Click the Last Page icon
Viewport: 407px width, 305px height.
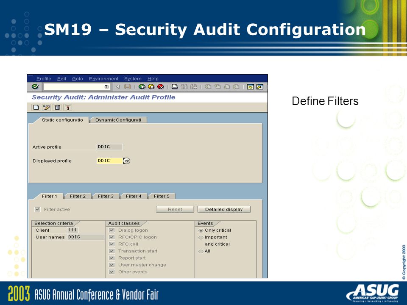[x=236, y=86]
